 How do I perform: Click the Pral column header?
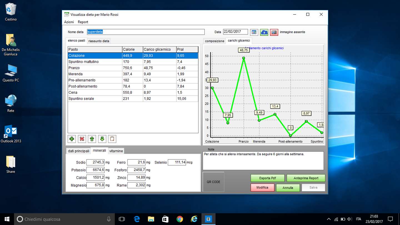pos(187,49)
